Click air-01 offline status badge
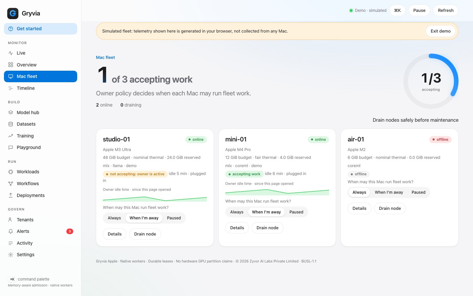The width and height of the screenshot is (473, 296). click(x=440, y=139)
